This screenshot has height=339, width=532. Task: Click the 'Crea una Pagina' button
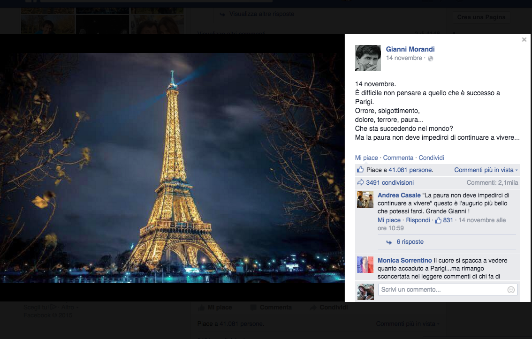(x=481, y=17)
